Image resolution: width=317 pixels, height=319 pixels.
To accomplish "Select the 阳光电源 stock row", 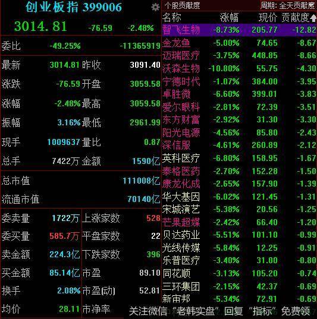I will (239, 132).
